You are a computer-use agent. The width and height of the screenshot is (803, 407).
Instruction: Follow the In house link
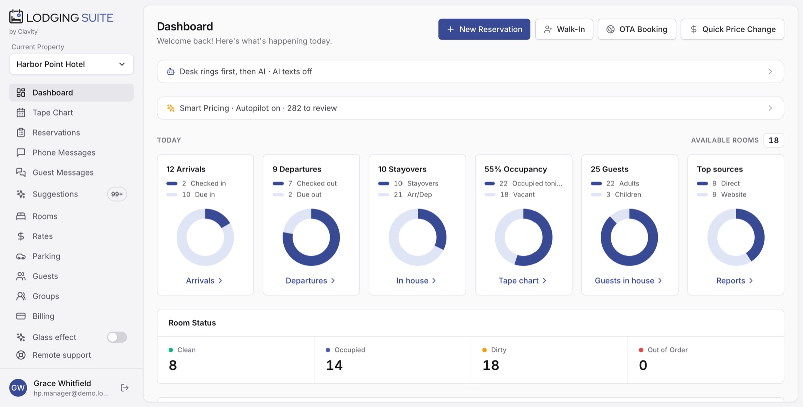[417, 281]
